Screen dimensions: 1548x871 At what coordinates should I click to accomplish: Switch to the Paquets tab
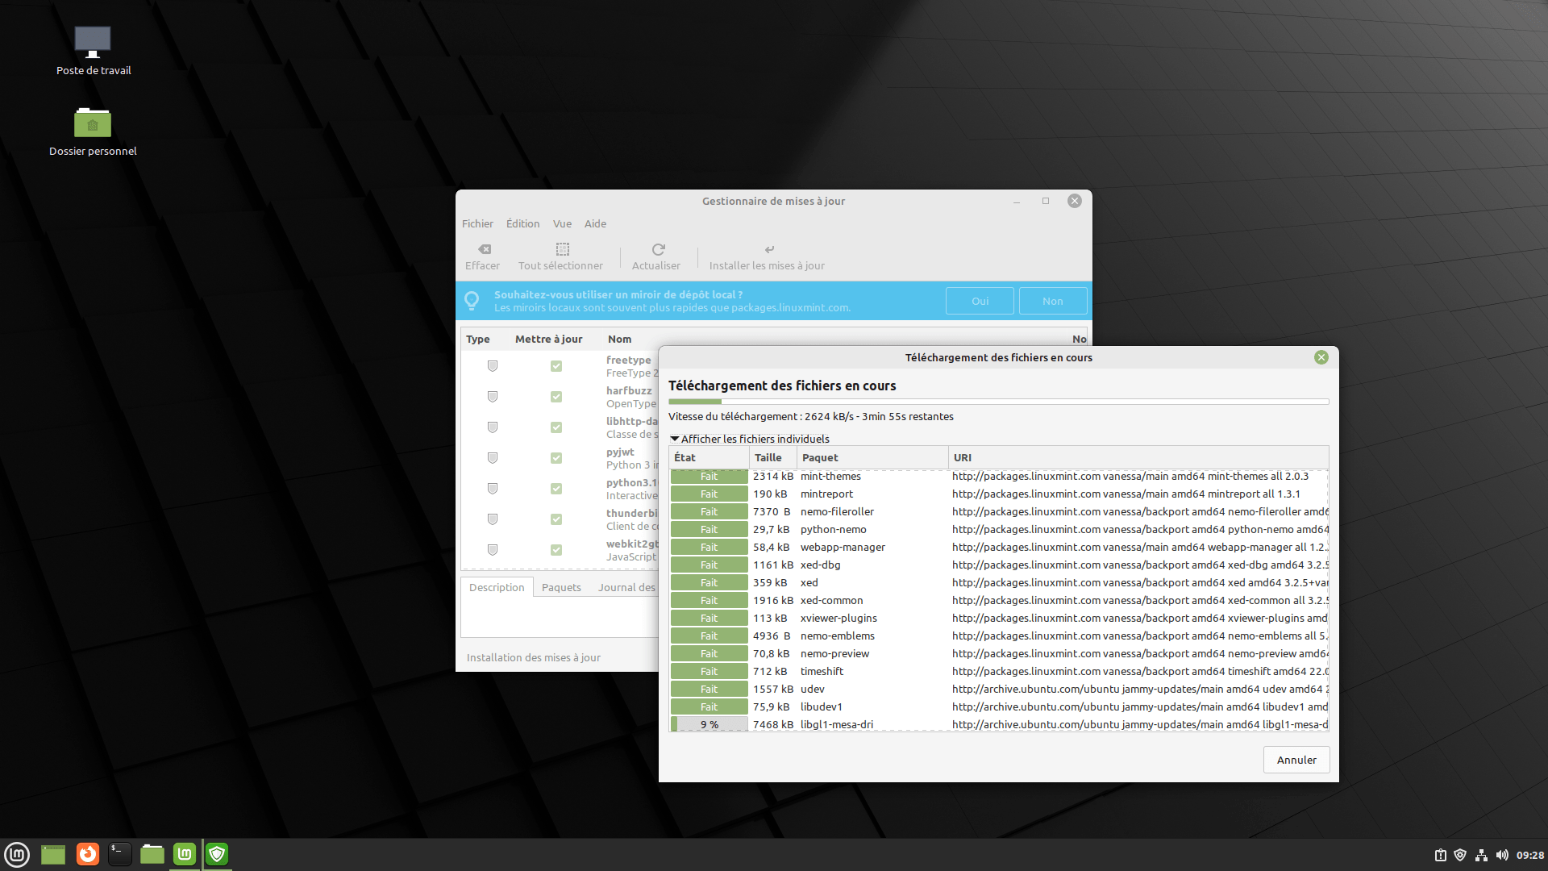(561, 587)
